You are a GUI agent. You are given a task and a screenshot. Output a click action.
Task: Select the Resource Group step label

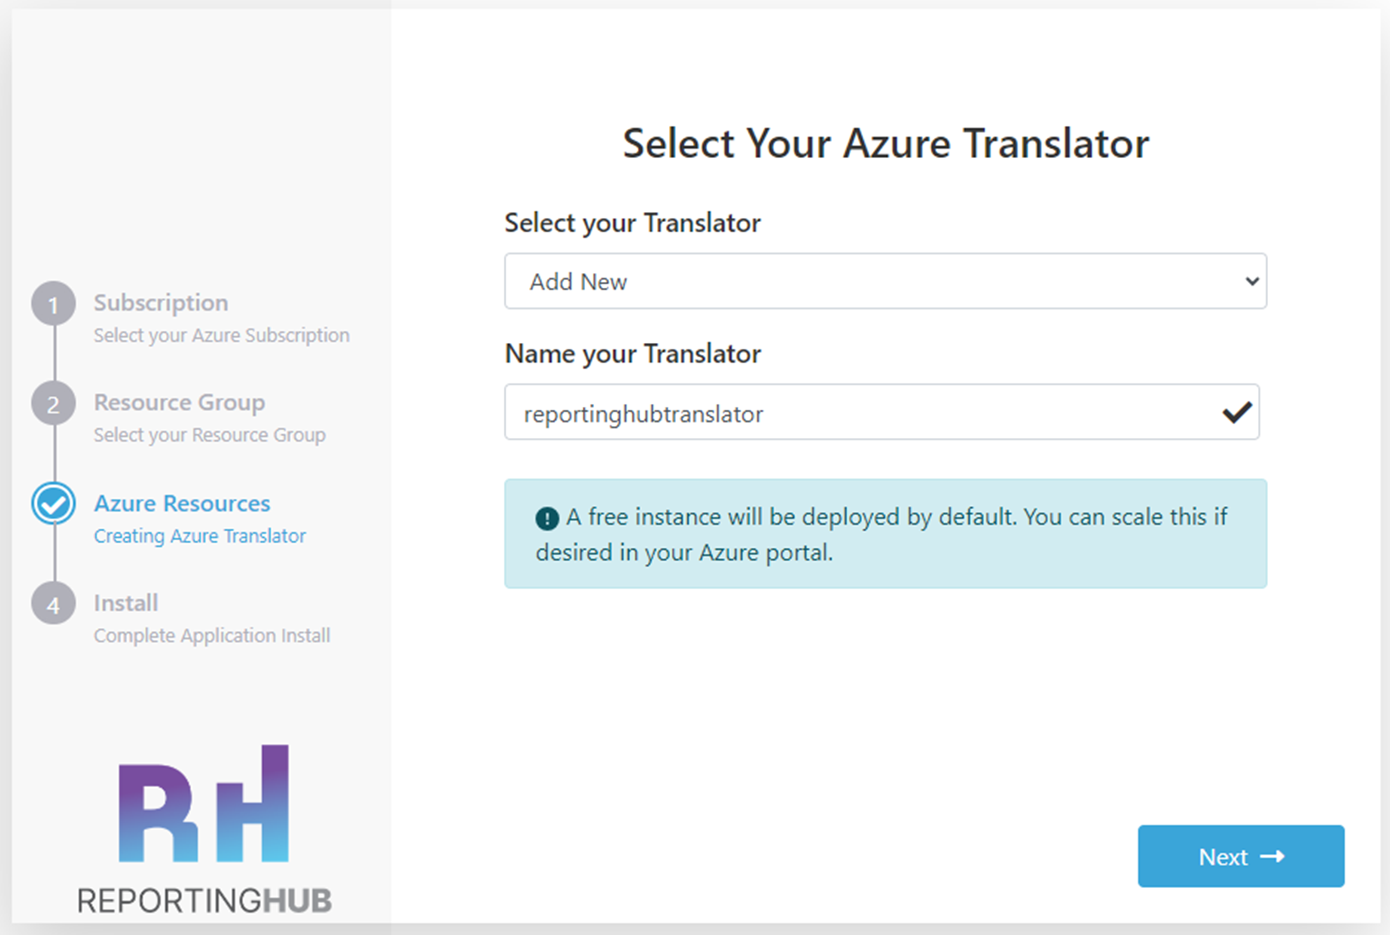tap(179, 402)
